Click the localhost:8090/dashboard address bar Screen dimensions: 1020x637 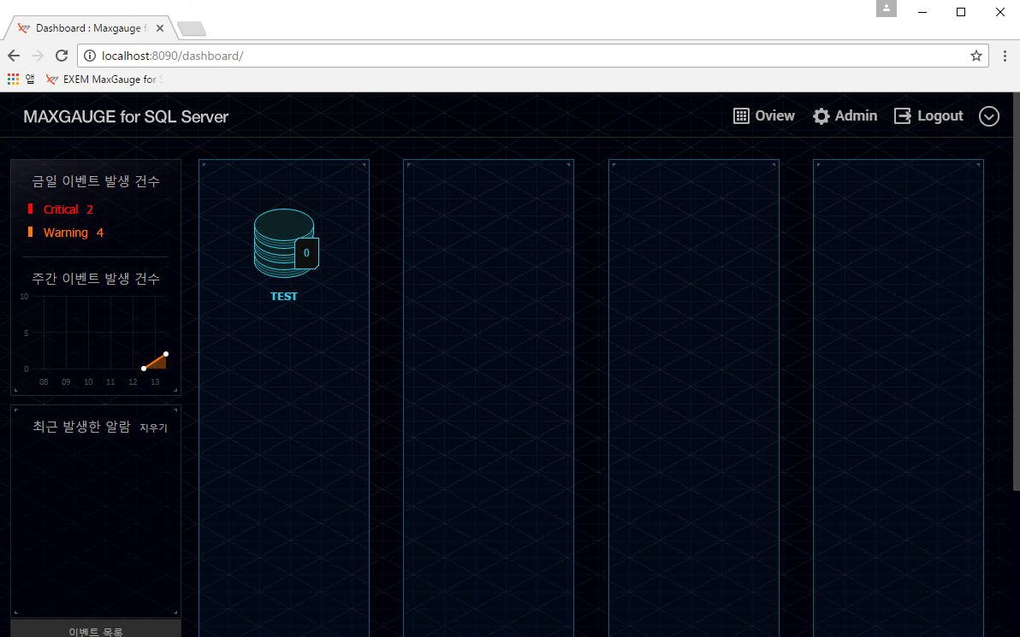(x=532, y=56)
